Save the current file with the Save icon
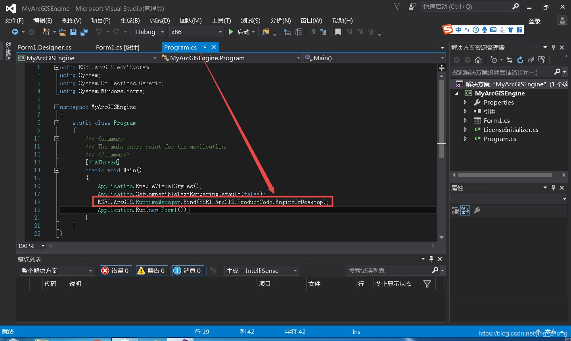Screen dimensions: 571x341 click(73, 32)
